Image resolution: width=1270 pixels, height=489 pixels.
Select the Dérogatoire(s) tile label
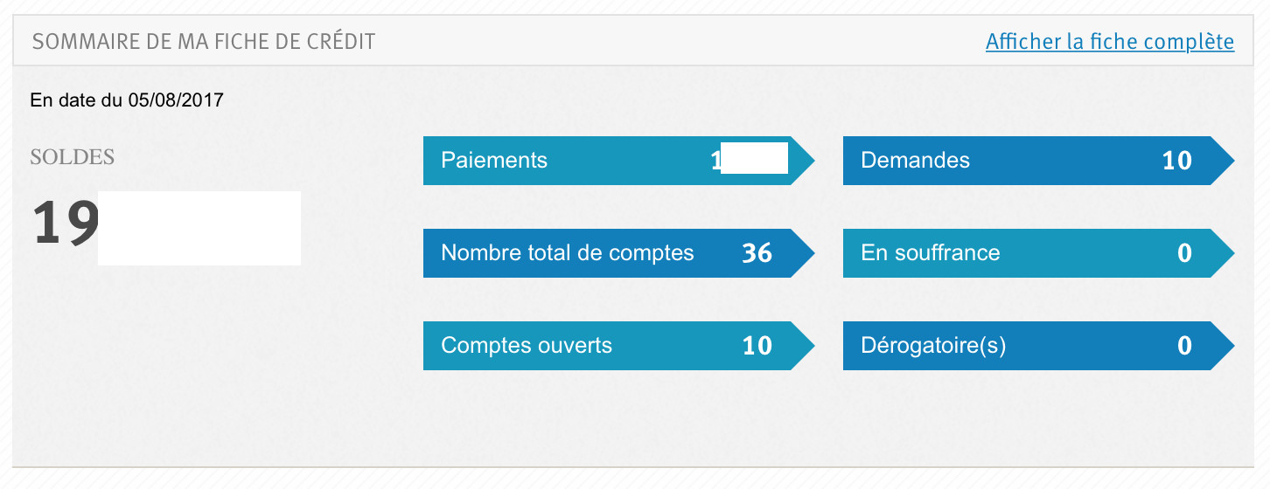pyautogui.click(x=933, y=346)
